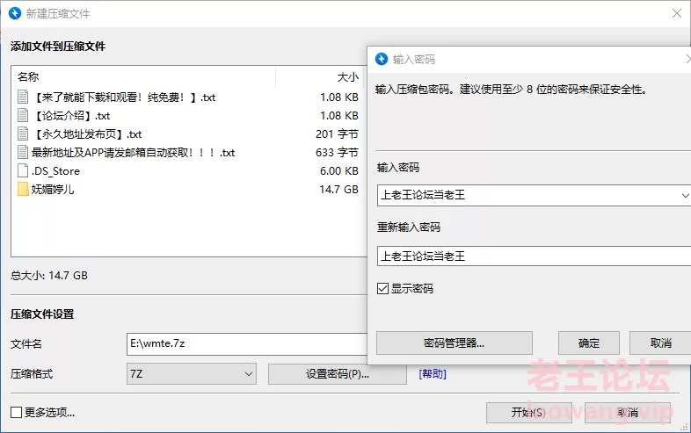Click 取消 in the 输入密码 dialog
Image resolution: width=691 pixels, height=433 pixels.
[x=660, y=343]
